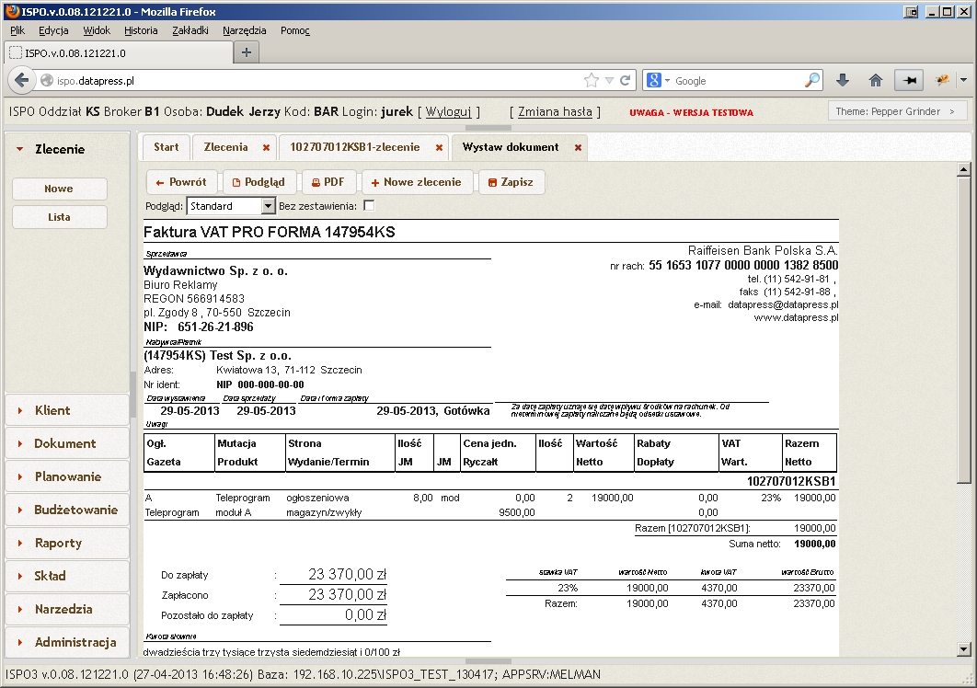Open the Zakładki menu
This screenshot has width=977, height=688.
190,30
